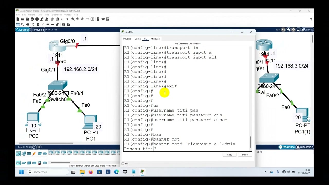Open the Extensions menu
The width and height of the screenshot is (329, 185).
coord(57,15)
